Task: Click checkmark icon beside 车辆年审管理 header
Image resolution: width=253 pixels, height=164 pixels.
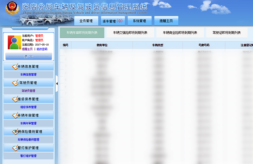Action: tap(15, 115)
